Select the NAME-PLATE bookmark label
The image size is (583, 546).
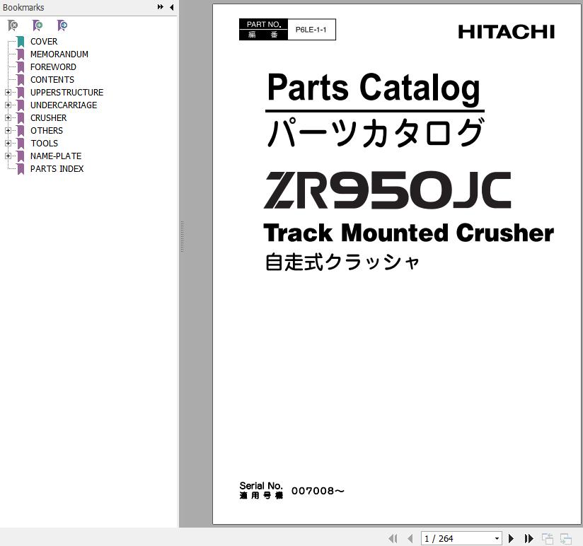click(x=56, y=156)
